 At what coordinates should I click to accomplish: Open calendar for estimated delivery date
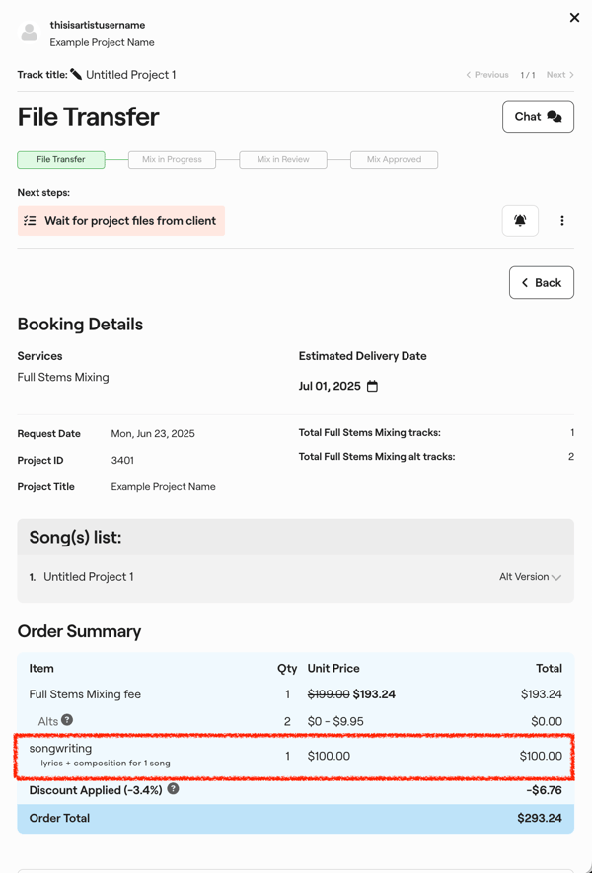point(372,386)
